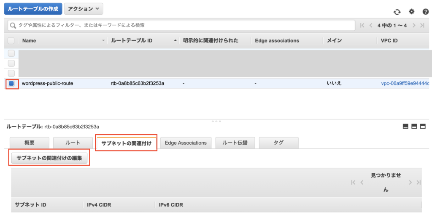Toggle the select-all header checkbox
The image size is (432, 217).
click(11, 41)
